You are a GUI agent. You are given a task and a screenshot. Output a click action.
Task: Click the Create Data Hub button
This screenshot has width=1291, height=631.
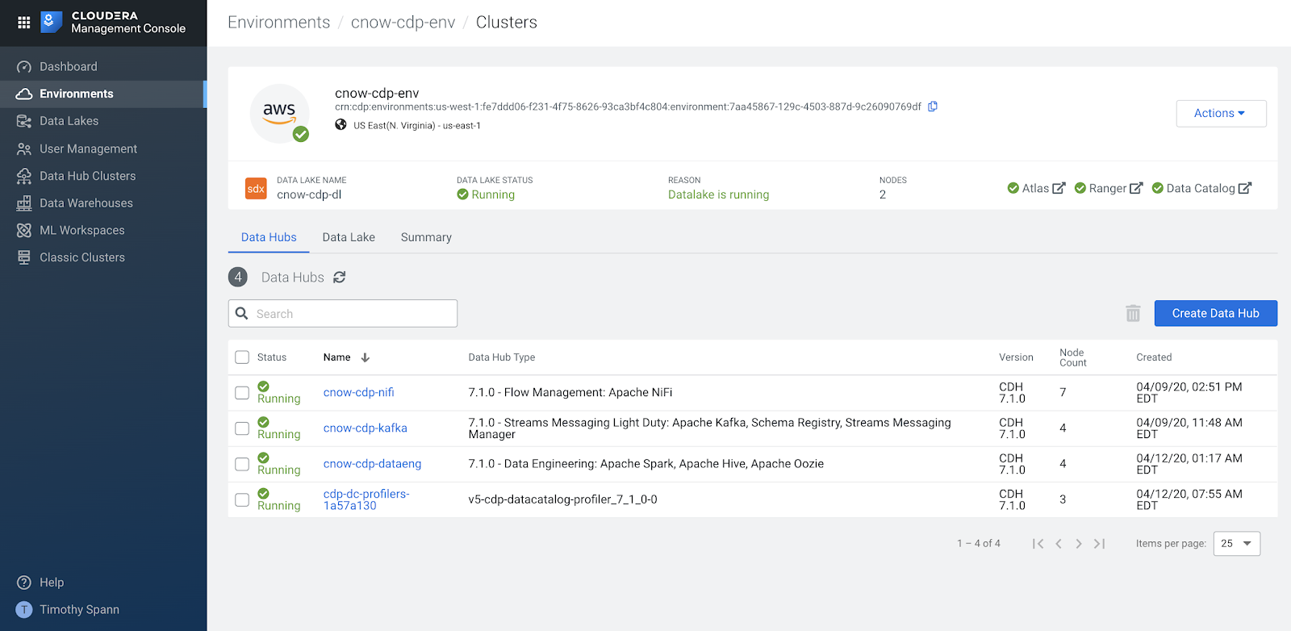1215,313
